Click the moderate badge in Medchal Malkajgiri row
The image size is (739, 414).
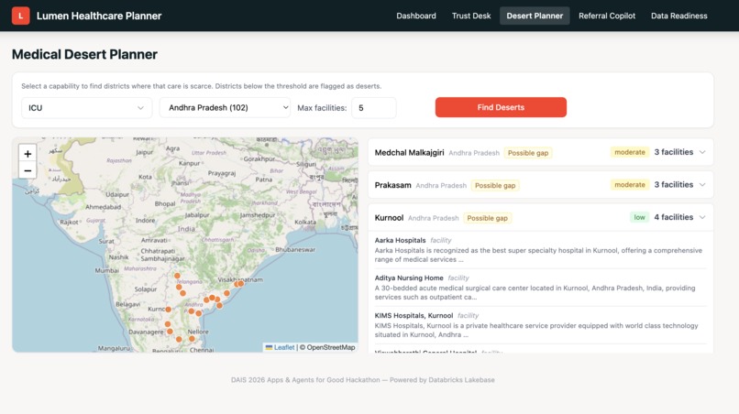click(x=630, y=152)
